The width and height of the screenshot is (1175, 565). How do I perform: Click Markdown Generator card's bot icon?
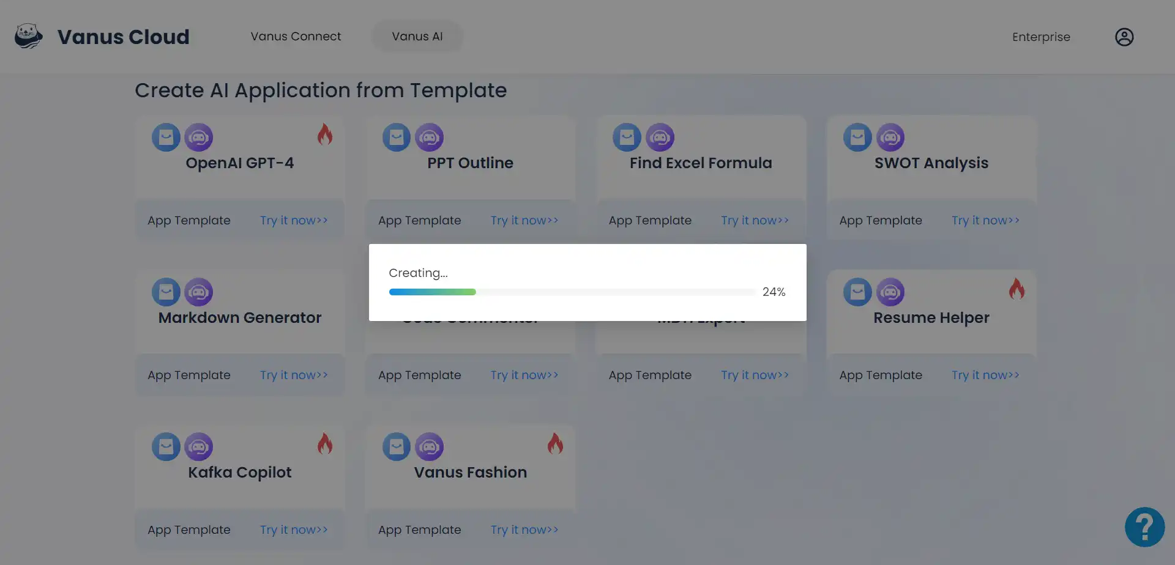tap(199, 292)
